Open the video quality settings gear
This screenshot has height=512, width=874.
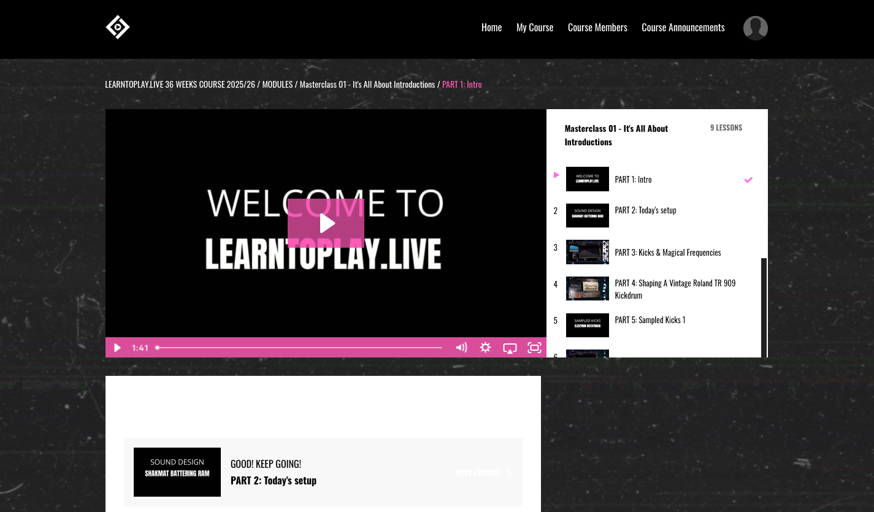tap(485, 348)
